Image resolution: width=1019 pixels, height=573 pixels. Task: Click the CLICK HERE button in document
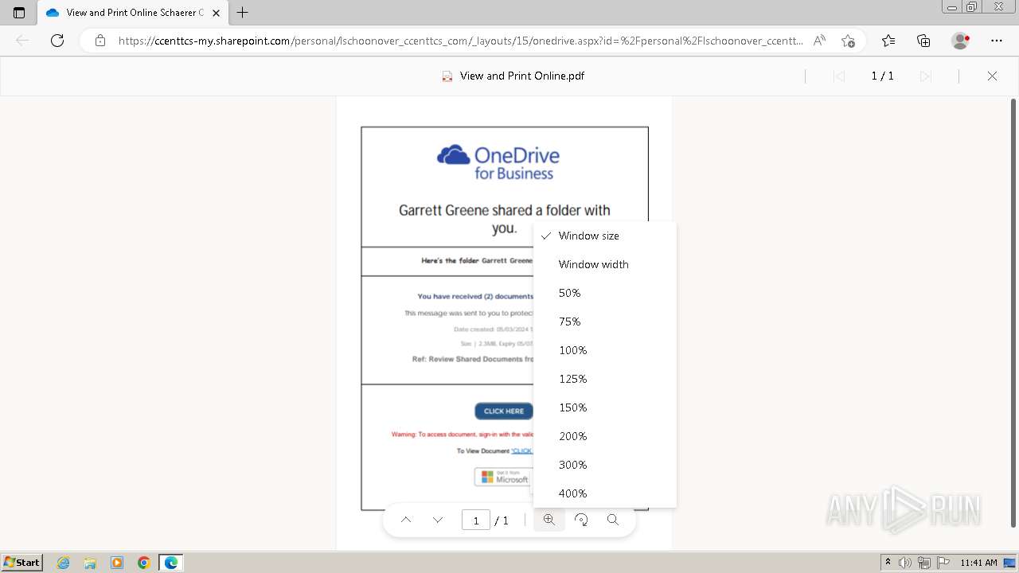coord(504,411)
